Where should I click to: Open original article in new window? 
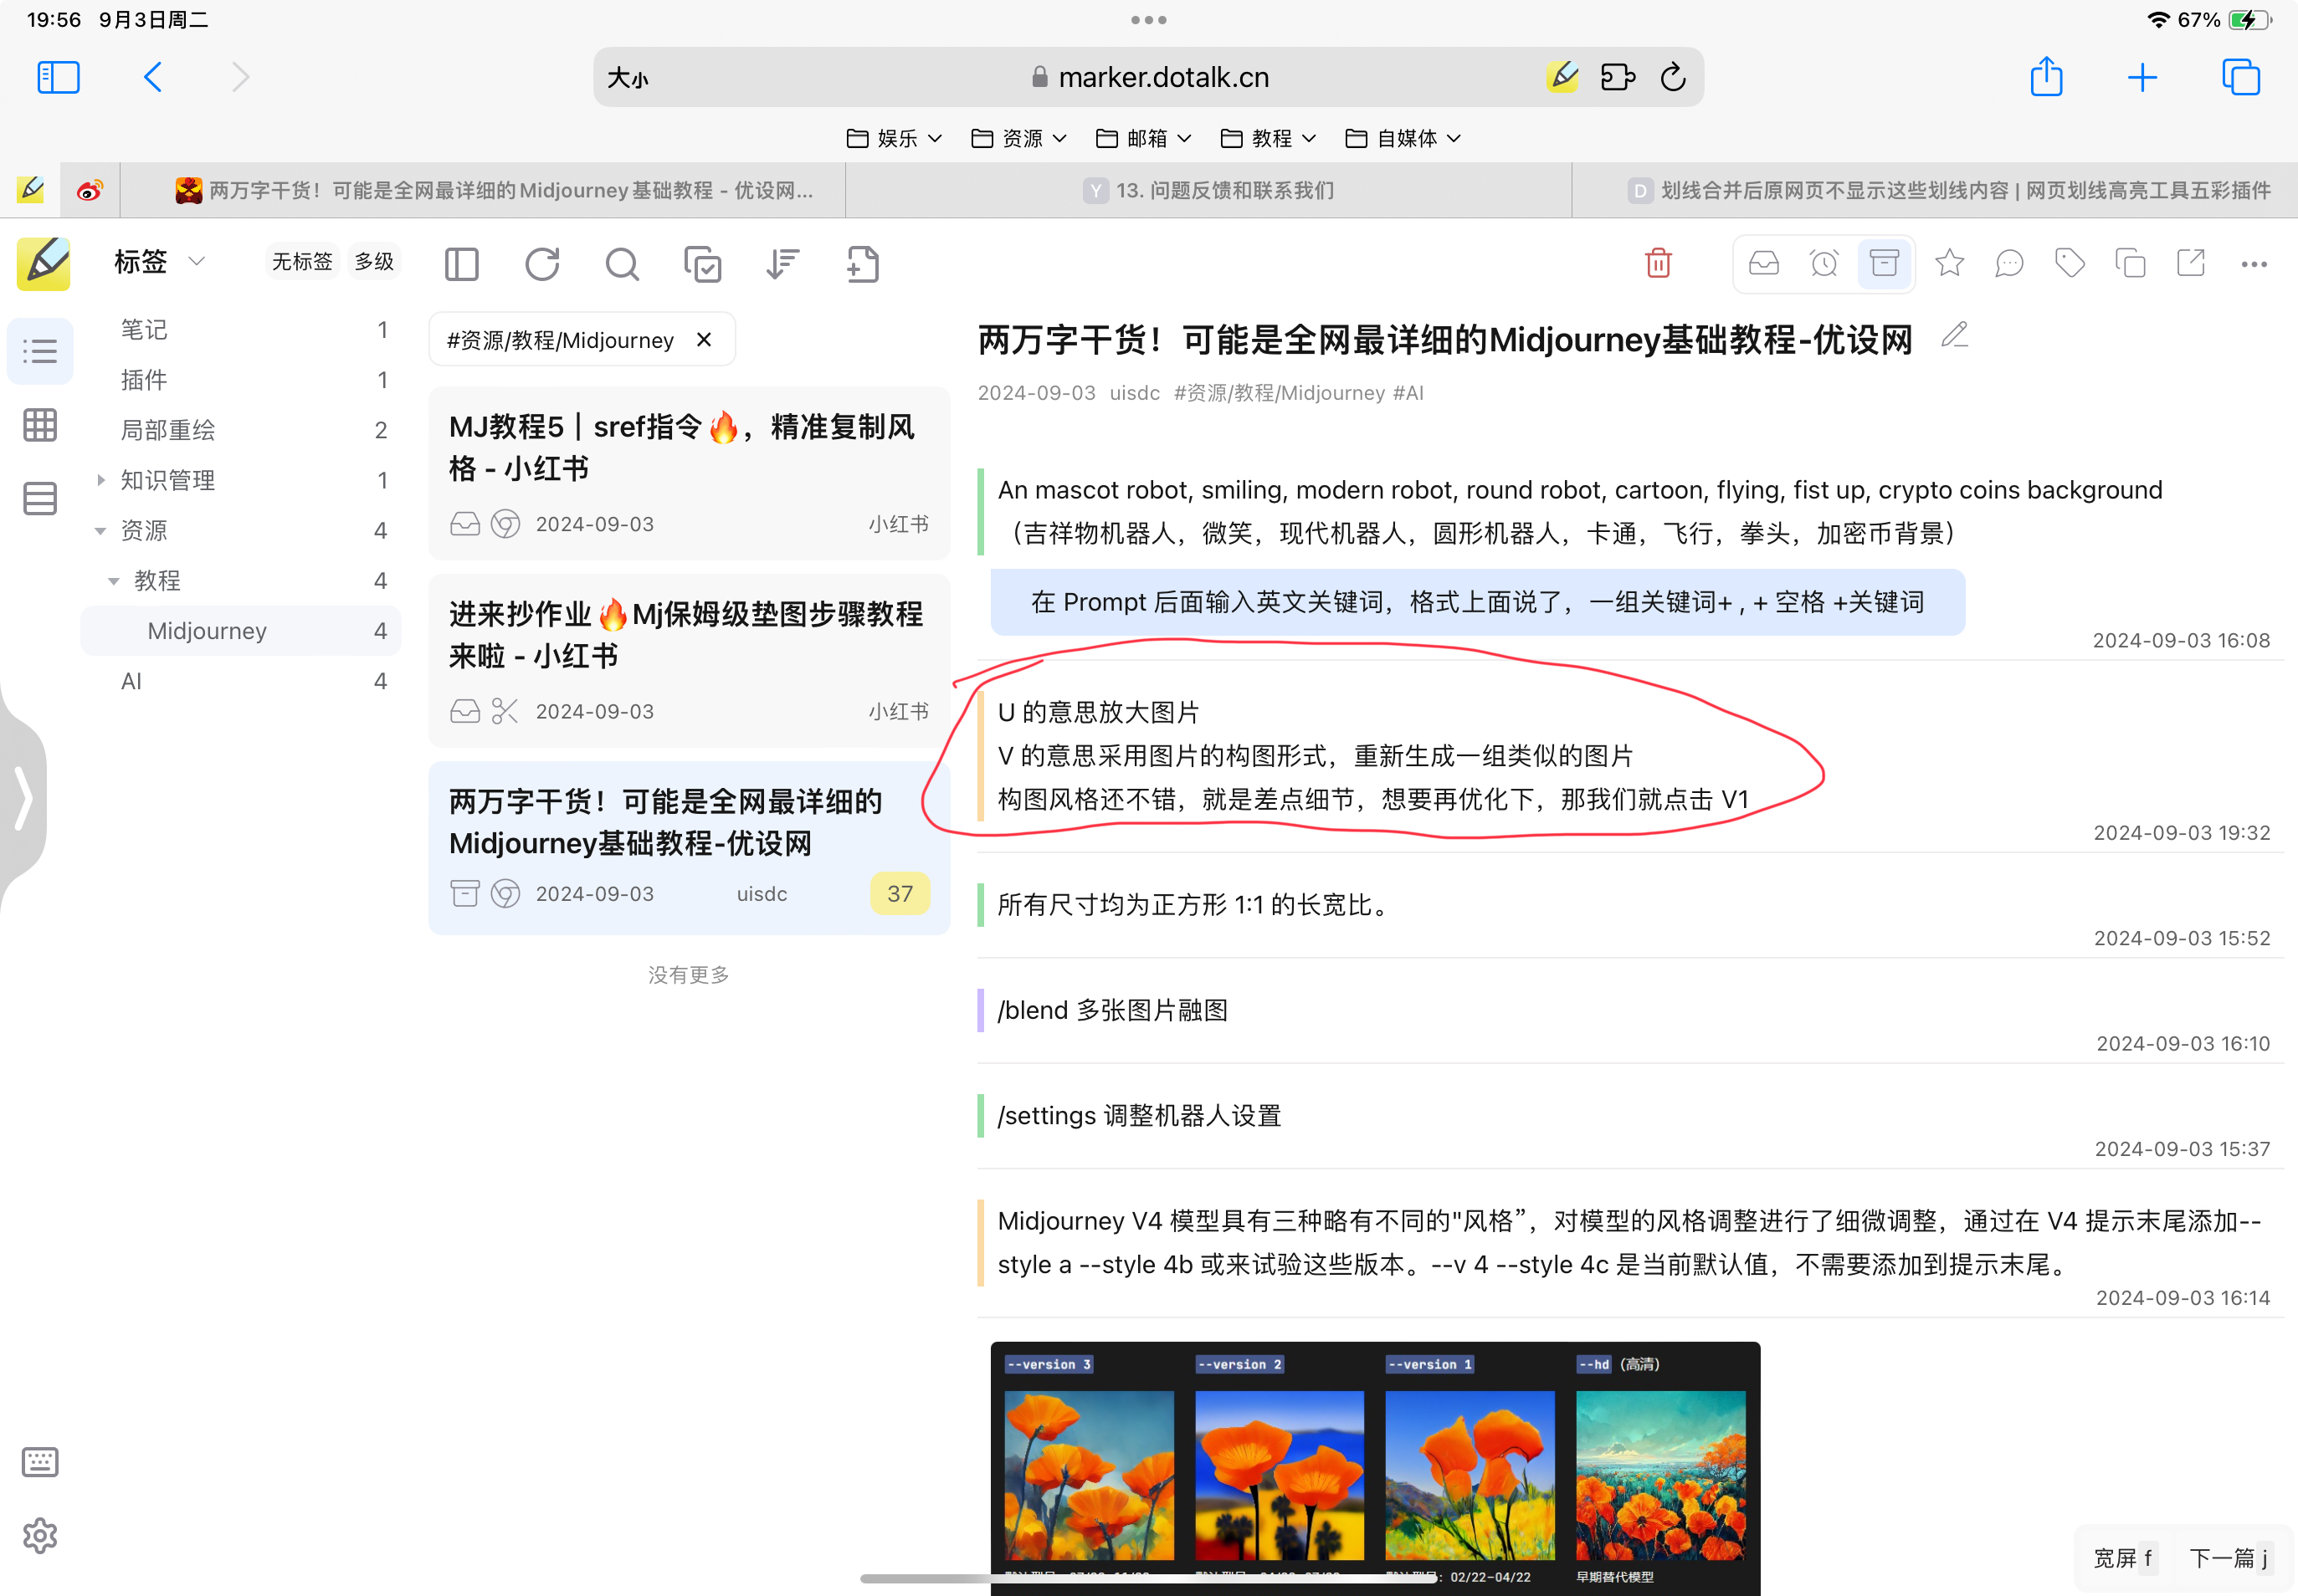point(2190,263)
